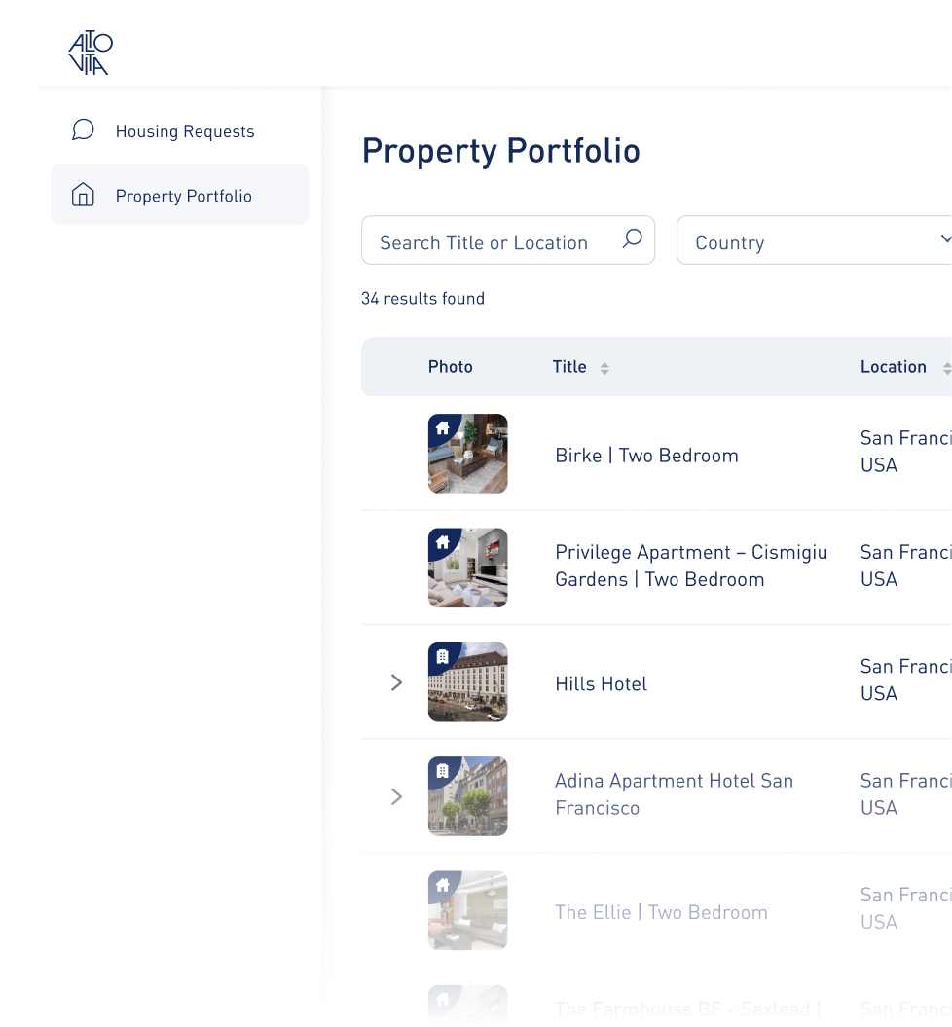Click the Location column header label
Viewport: 952px width, 1027px height.
tap(894, 367)
